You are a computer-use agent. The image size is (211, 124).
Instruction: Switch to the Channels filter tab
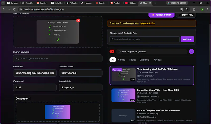pyautogui.click(x=144, y=60)
